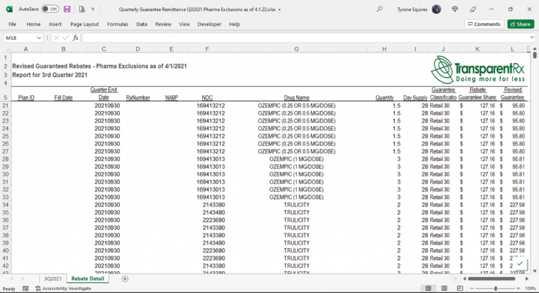The height and width of the screenshot is (293, 539).
Task: Expand the Name Box dropdown arrow
Action: pyautogui.click(x=39, y=38)
